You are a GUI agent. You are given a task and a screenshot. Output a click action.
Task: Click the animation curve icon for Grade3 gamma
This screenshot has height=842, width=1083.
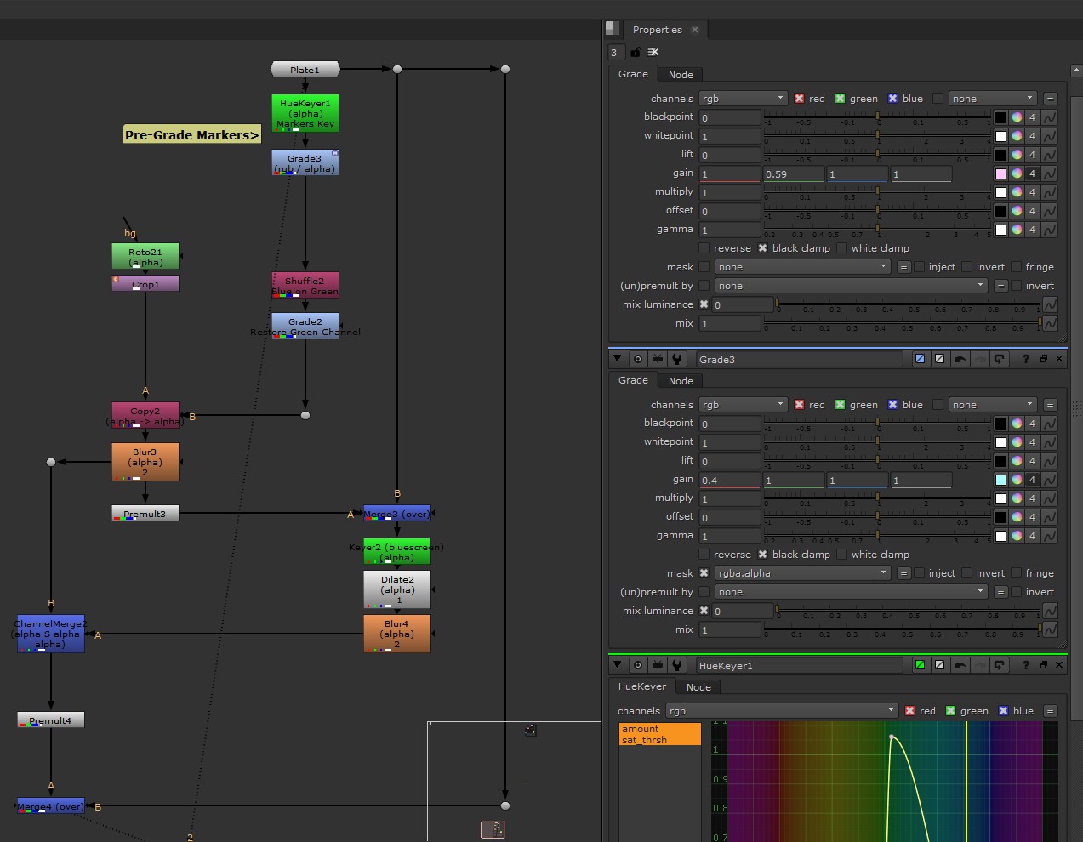[x=1050, y=536]
